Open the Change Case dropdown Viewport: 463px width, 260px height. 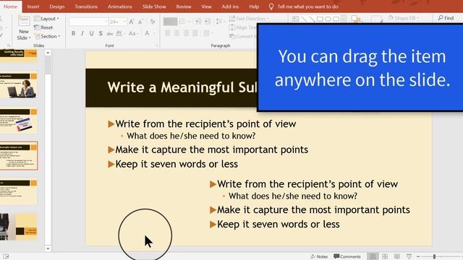133,33
